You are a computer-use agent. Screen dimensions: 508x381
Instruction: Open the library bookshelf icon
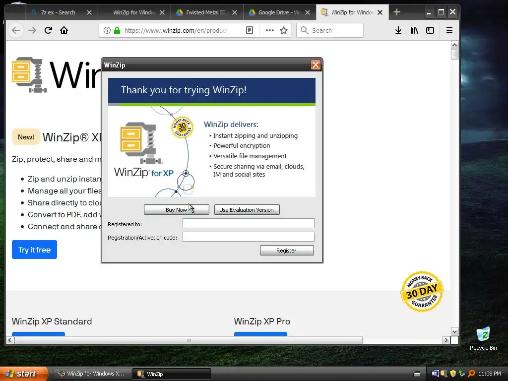[414, 30]
